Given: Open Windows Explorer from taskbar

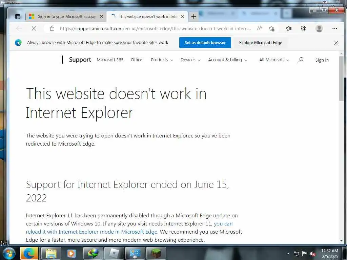Looking at the screenshot, I should pos(51,253).
